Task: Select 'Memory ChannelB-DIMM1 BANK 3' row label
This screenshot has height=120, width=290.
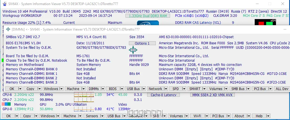Action: [x=31, y=82]
